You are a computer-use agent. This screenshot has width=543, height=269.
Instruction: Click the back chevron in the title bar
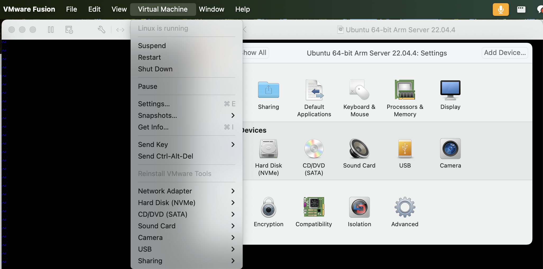(x=245, y=30)
